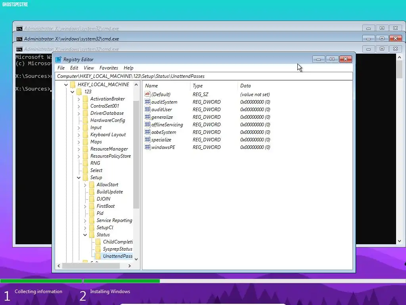
Task: Click the SysprepStatus folder icon
Action: point(98,249)
